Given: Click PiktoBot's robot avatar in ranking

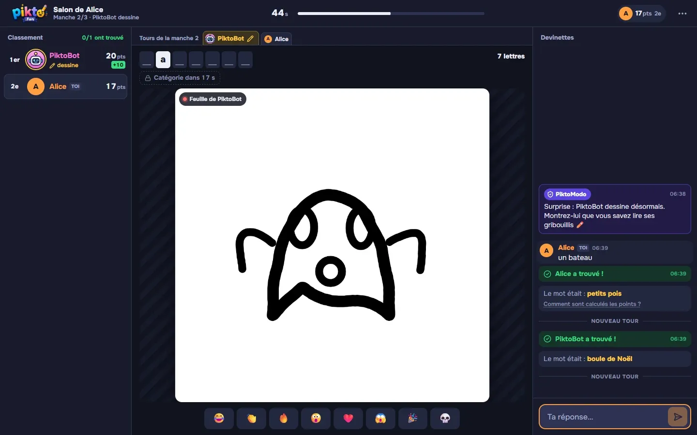Looking at the screenshot, I should tap(36, 60).
